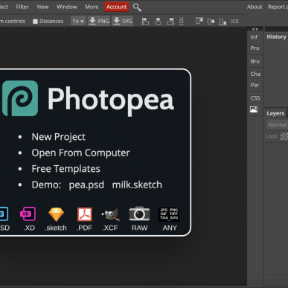The height and width of the screenshot is (288, 288).
Task: Align bottom edges of layers
Action: 223,22
